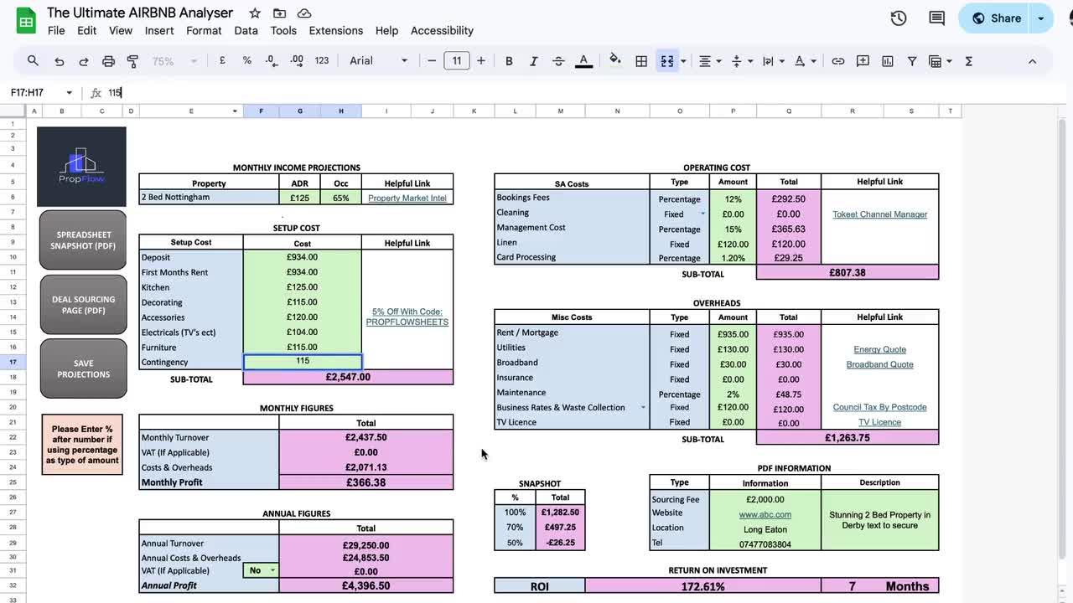Open the version history icon
The width and height of the screenshot is (1073, 603).
tap(898, 18)
